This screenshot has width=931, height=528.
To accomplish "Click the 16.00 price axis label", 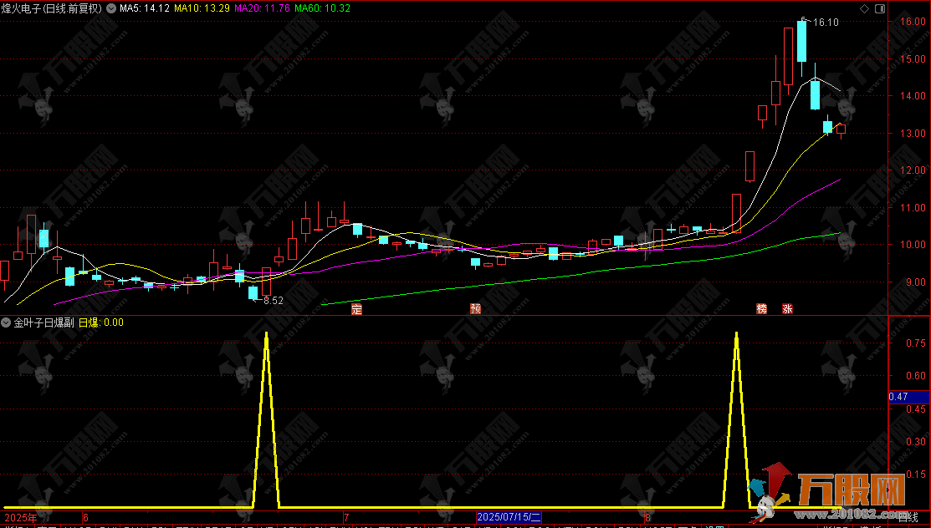I will point(913,22).
